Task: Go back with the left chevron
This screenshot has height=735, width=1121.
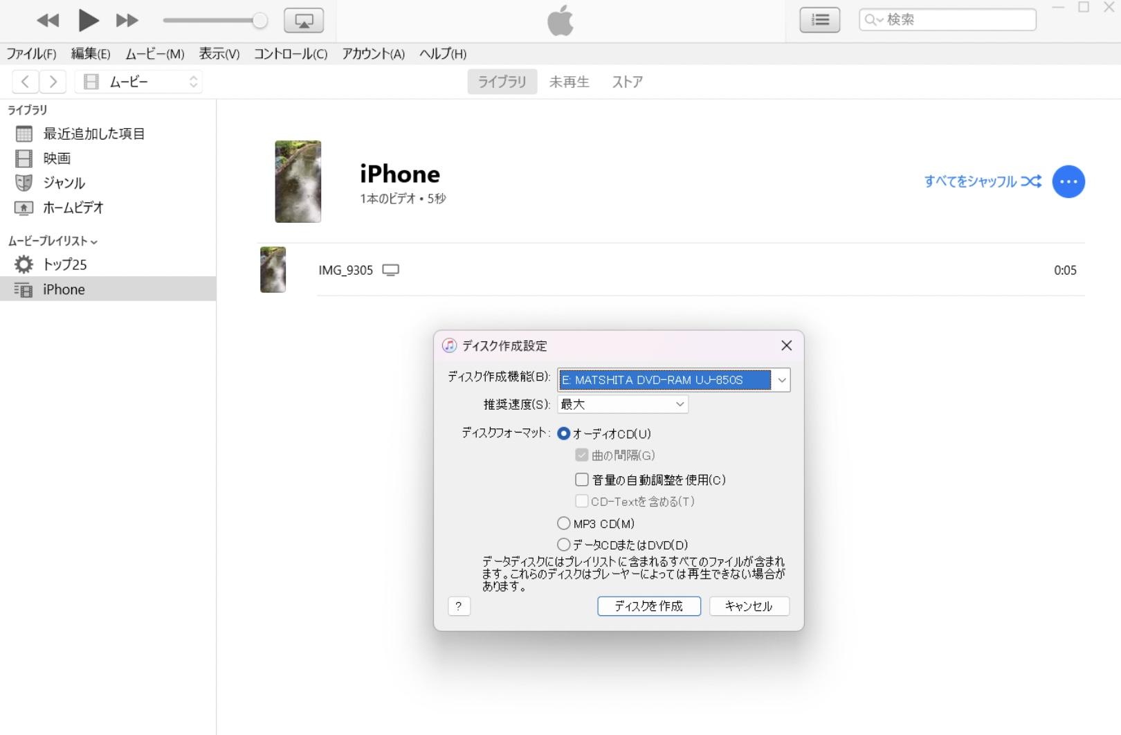Action: pos(25,82)
